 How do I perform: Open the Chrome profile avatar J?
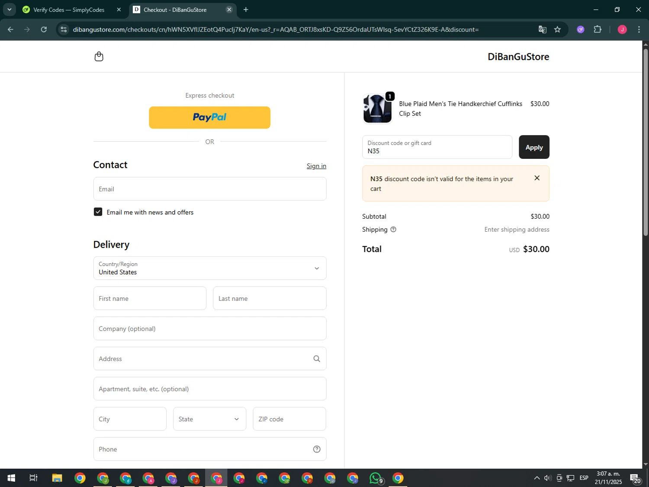coord(622,29)
